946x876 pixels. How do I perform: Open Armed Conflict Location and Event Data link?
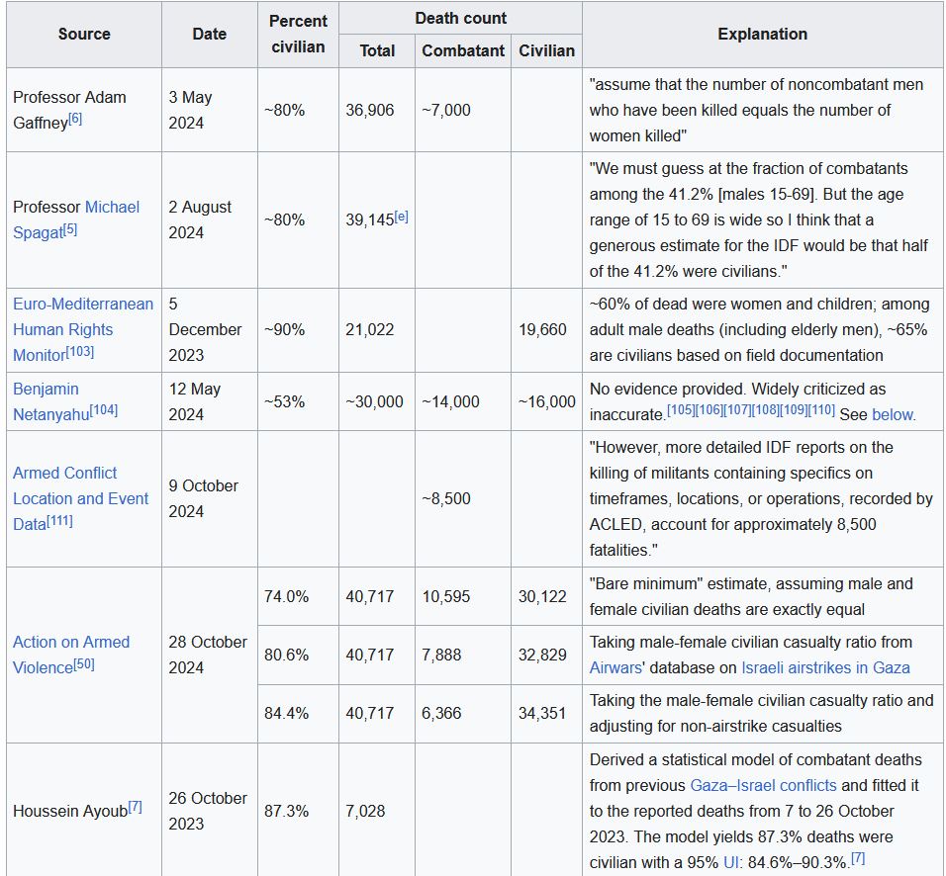(80, 498)
